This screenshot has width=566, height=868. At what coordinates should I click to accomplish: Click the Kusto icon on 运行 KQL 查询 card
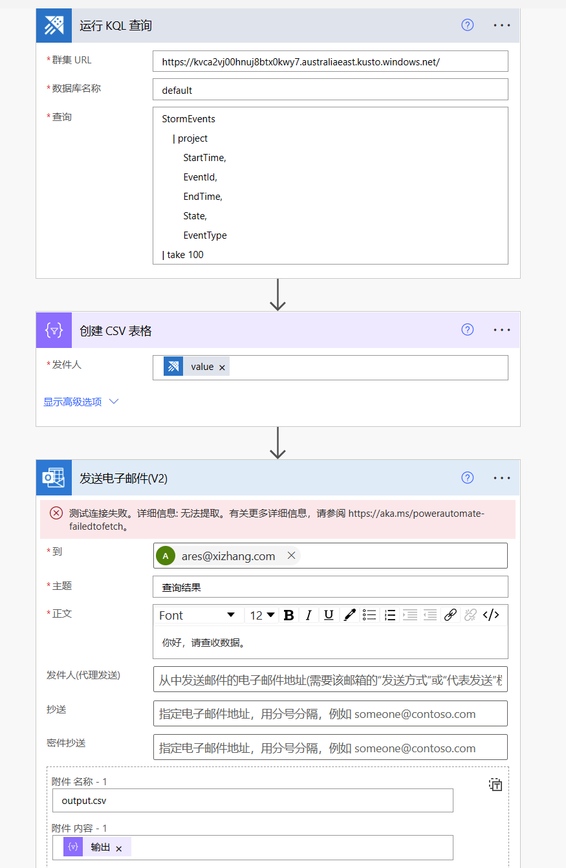[x=54, y=25]
